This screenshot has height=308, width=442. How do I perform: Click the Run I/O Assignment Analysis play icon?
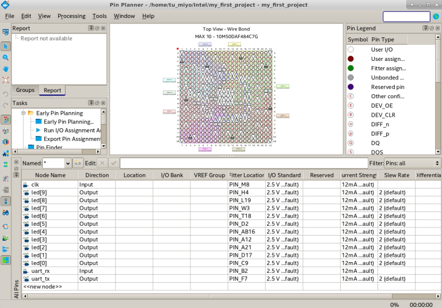click(x=39, y=130)
